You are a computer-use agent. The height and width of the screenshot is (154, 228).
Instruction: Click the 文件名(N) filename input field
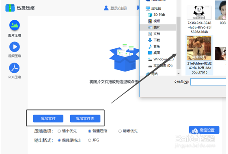coord(208,82)
